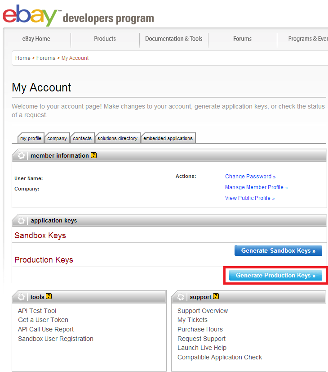Viewport: 328px width, 372px height.
Task: Click the Company label in member information
Action: click(27, 189)
